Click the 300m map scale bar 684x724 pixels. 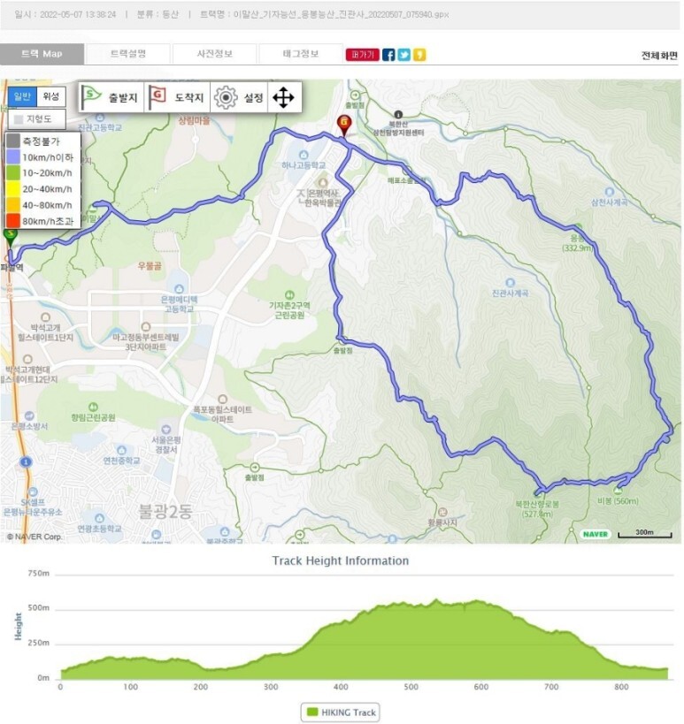tap(645, 534)
